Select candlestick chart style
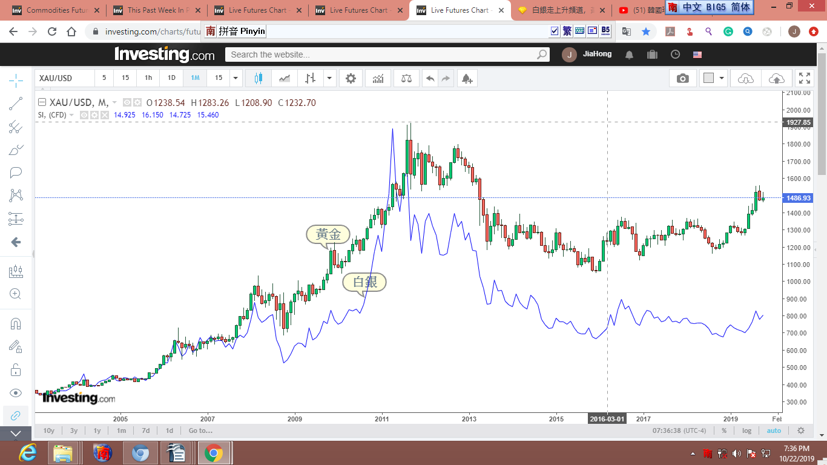This screenshot has height=465, width=827. coord(259,78)
